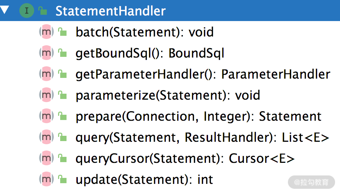Click the method icon beside queryCursor(Statement)
Screen dimensions: 340x193
46,158
